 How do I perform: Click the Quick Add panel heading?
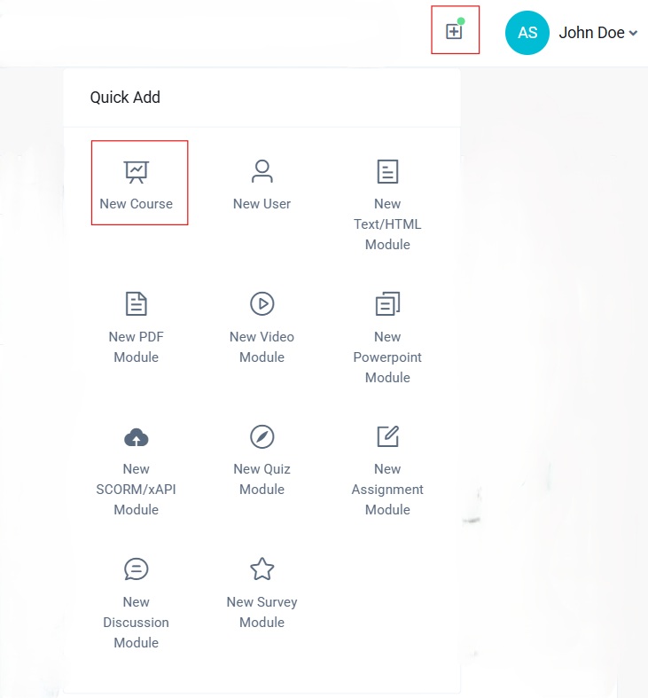tap(125, 97)
